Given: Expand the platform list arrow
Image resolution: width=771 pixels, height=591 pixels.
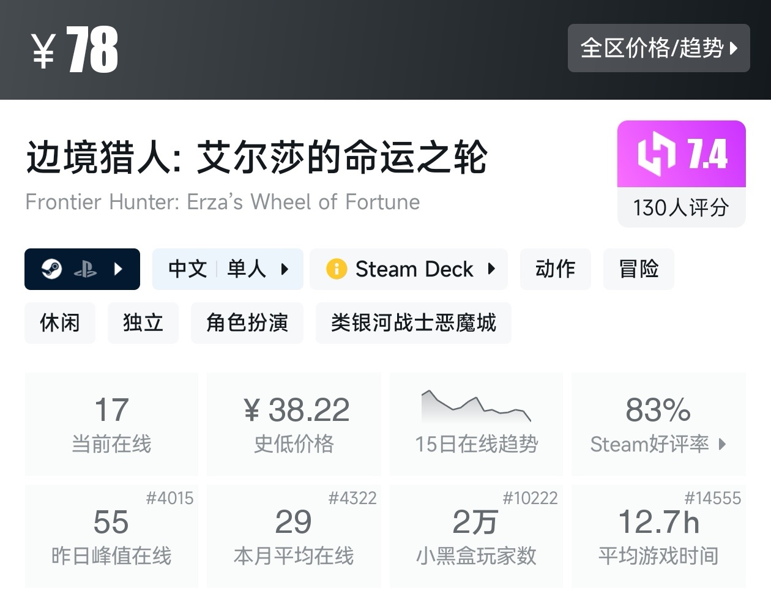Looking at the screenshot, I should tap(119, 269).
